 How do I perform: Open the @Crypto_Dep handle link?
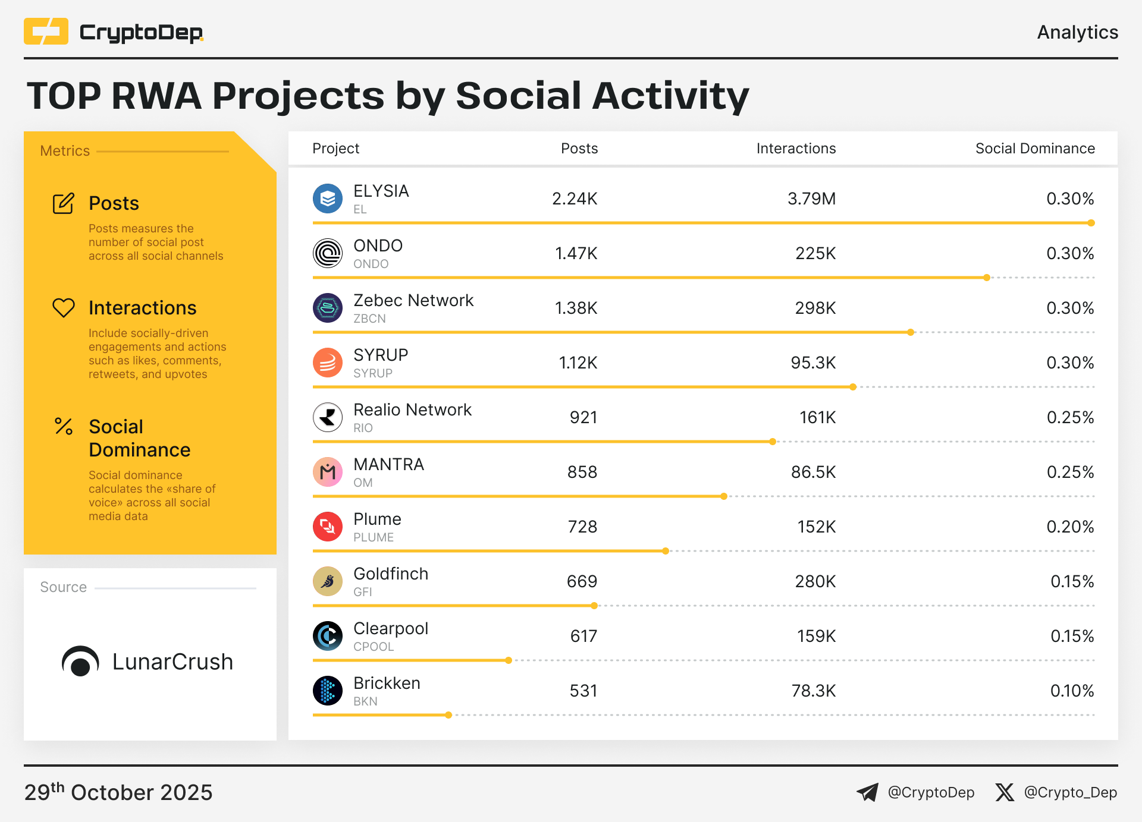[x=1070, y=792]
